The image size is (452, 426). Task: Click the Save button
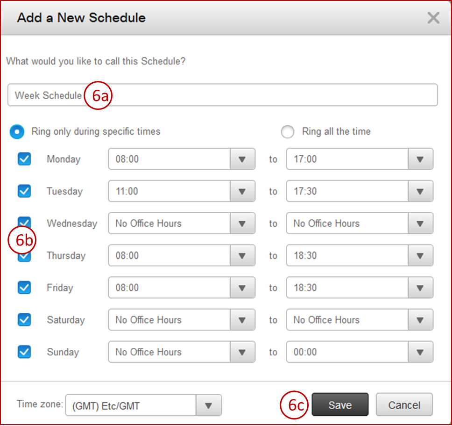(340, 405)
